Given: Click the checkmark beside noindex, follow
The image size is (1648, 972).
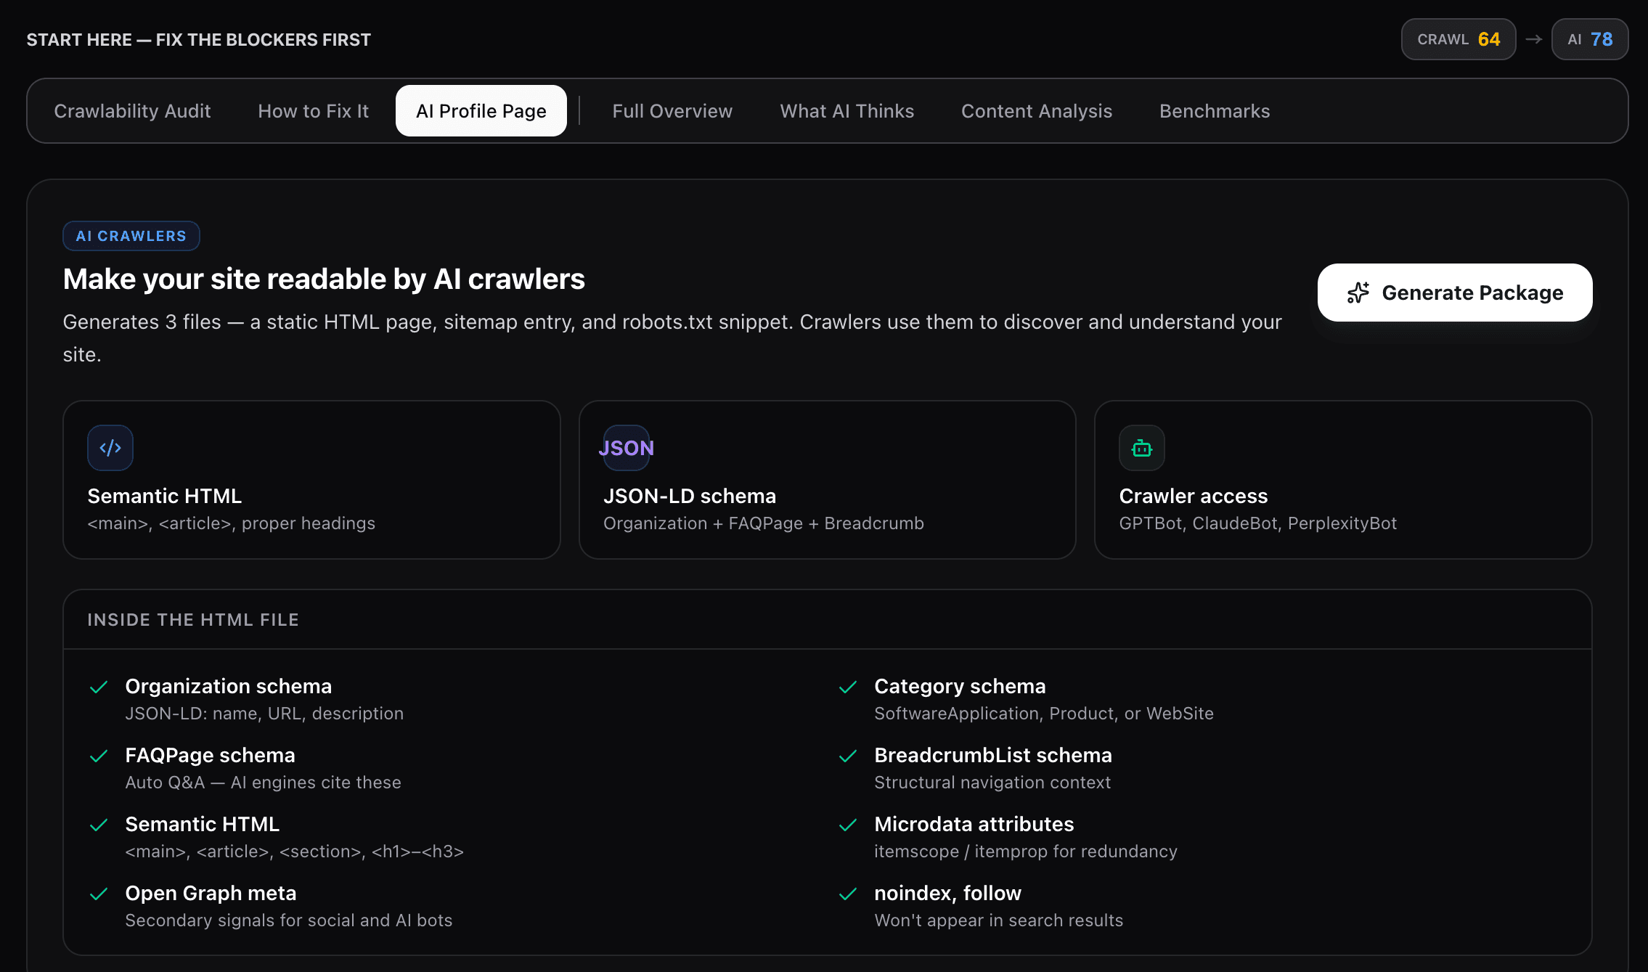Looking at the screenshot, I should click(849, 894).
